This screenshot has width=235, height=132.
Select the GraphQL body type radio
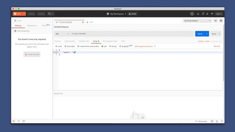(120, 47)
